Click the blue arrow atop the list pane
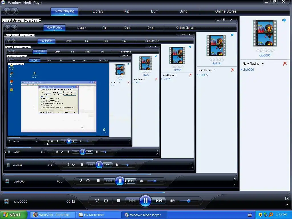The width and height of the screenshot is (292, 219). coord(284,20)
